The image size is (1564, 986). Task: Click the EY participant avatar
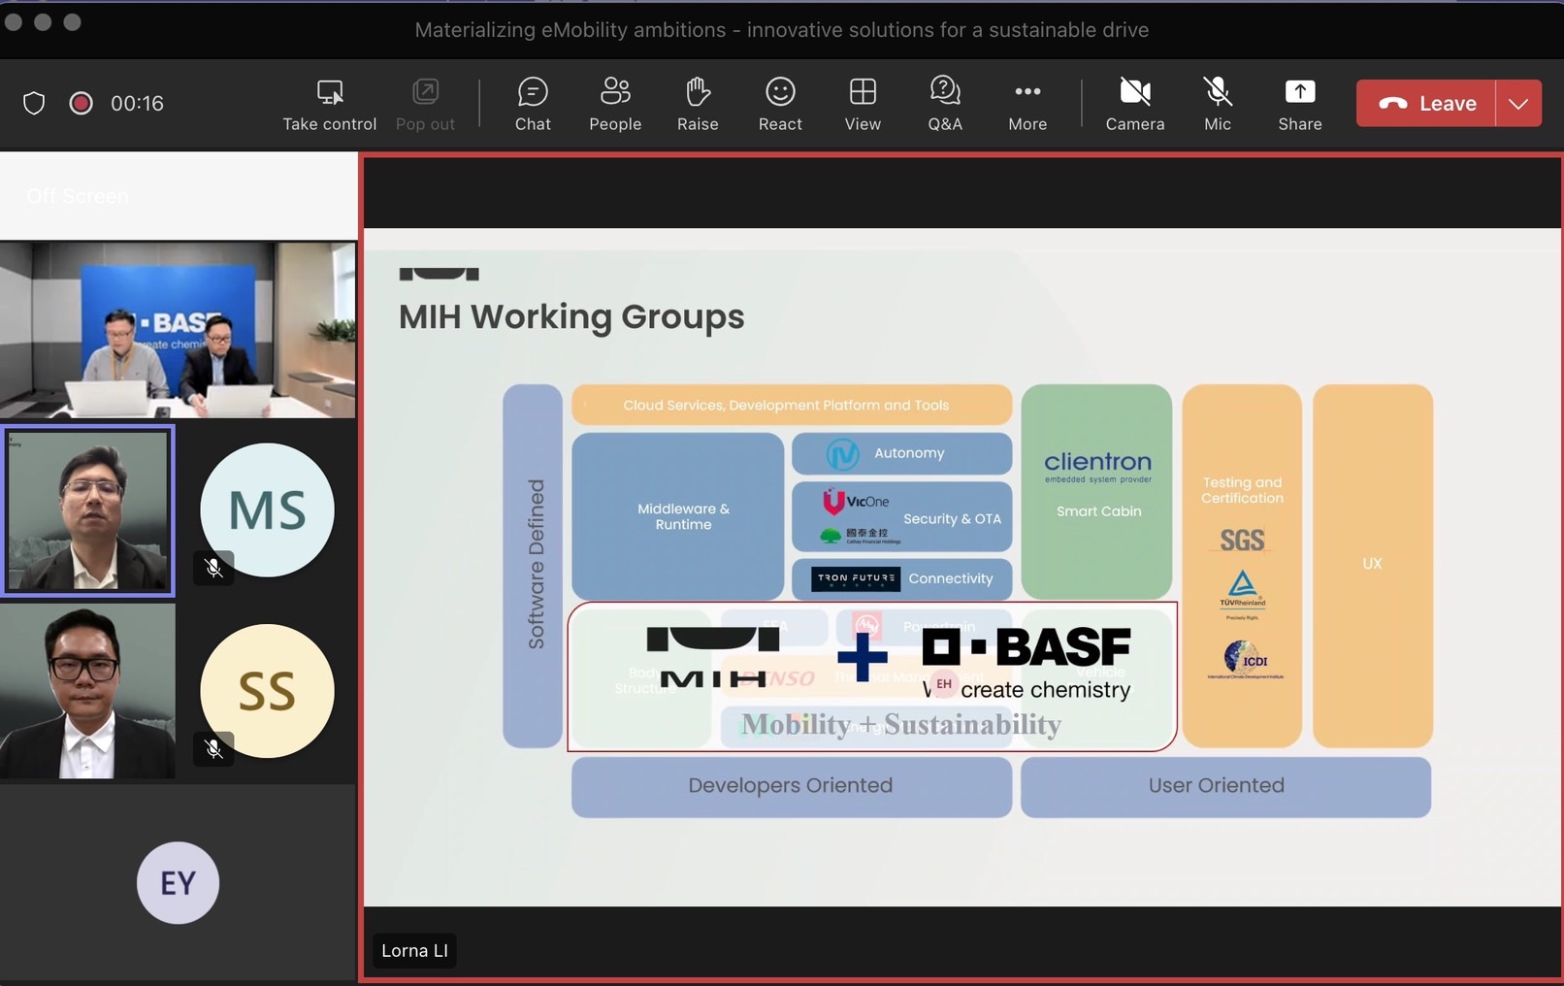pos(178,882)
